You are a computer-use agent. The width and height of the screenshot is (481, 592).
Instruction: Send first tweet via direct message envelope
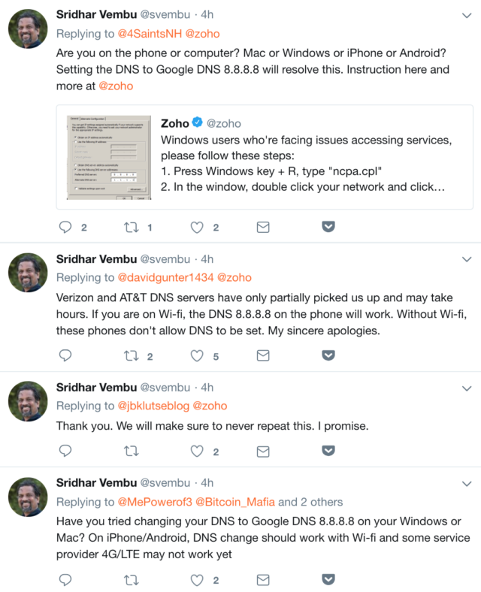click(x=263, y=226)
